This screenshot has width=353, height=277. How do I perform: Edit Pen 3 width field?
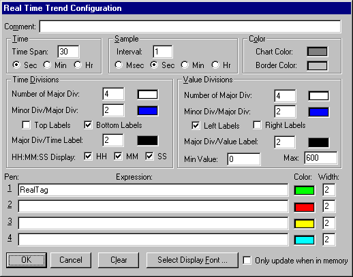(x=329, y=223)
